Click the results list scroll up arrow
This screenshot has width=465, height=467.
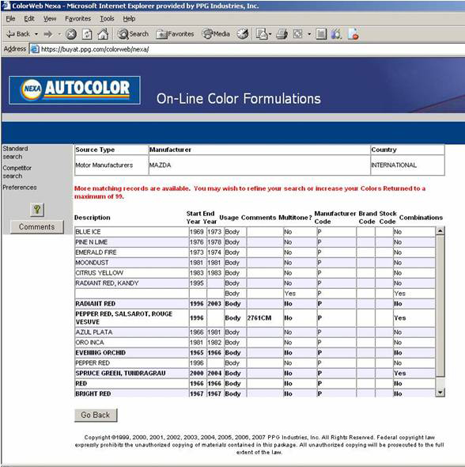[440, 230]
